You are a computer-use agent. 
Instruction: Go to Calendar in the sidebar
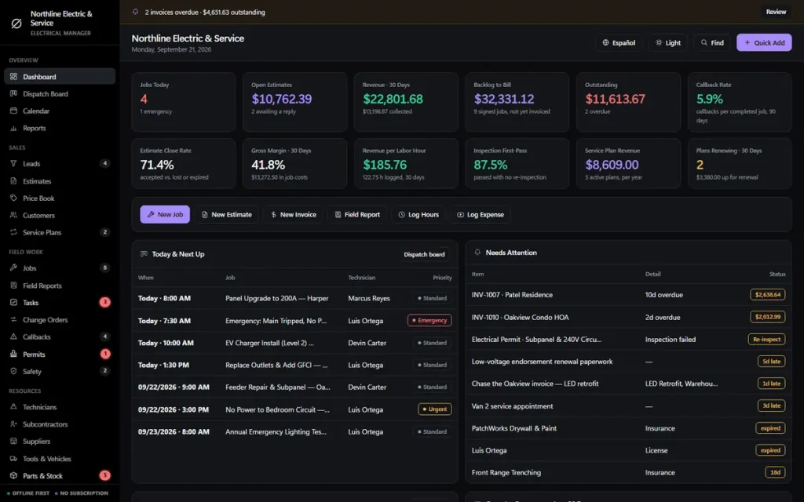60,111
